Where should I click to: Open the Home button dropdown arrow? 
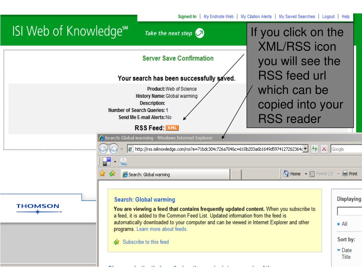306,174
